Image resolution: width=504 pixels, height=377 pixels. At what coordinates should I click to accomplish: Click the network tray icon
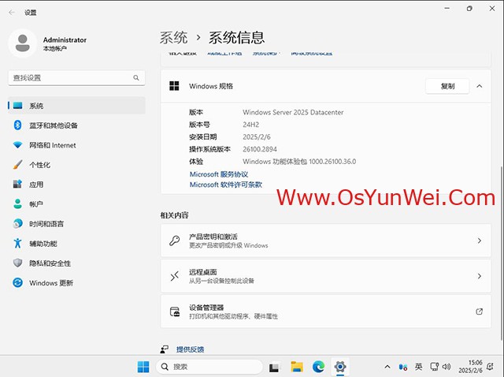coord(435,367)
